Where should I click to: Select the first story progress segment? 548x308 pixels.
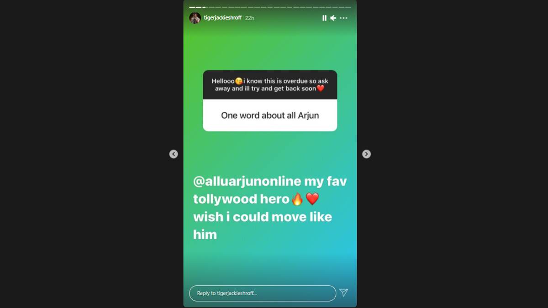192,7
